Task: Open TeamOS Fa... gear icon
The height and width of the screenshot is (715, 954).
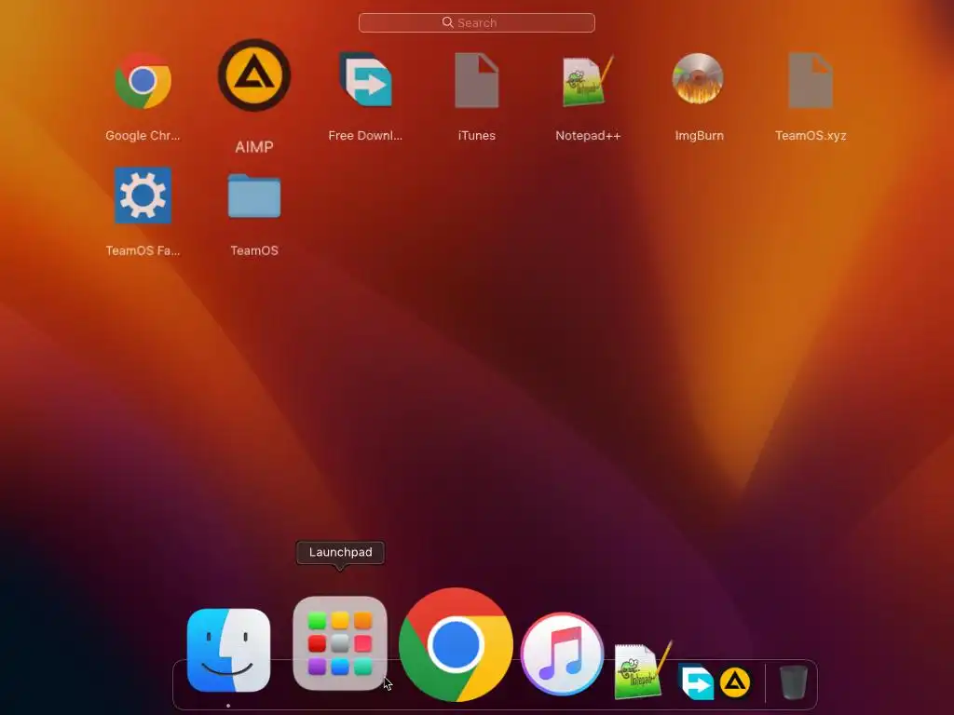Action: pos(143,196)
